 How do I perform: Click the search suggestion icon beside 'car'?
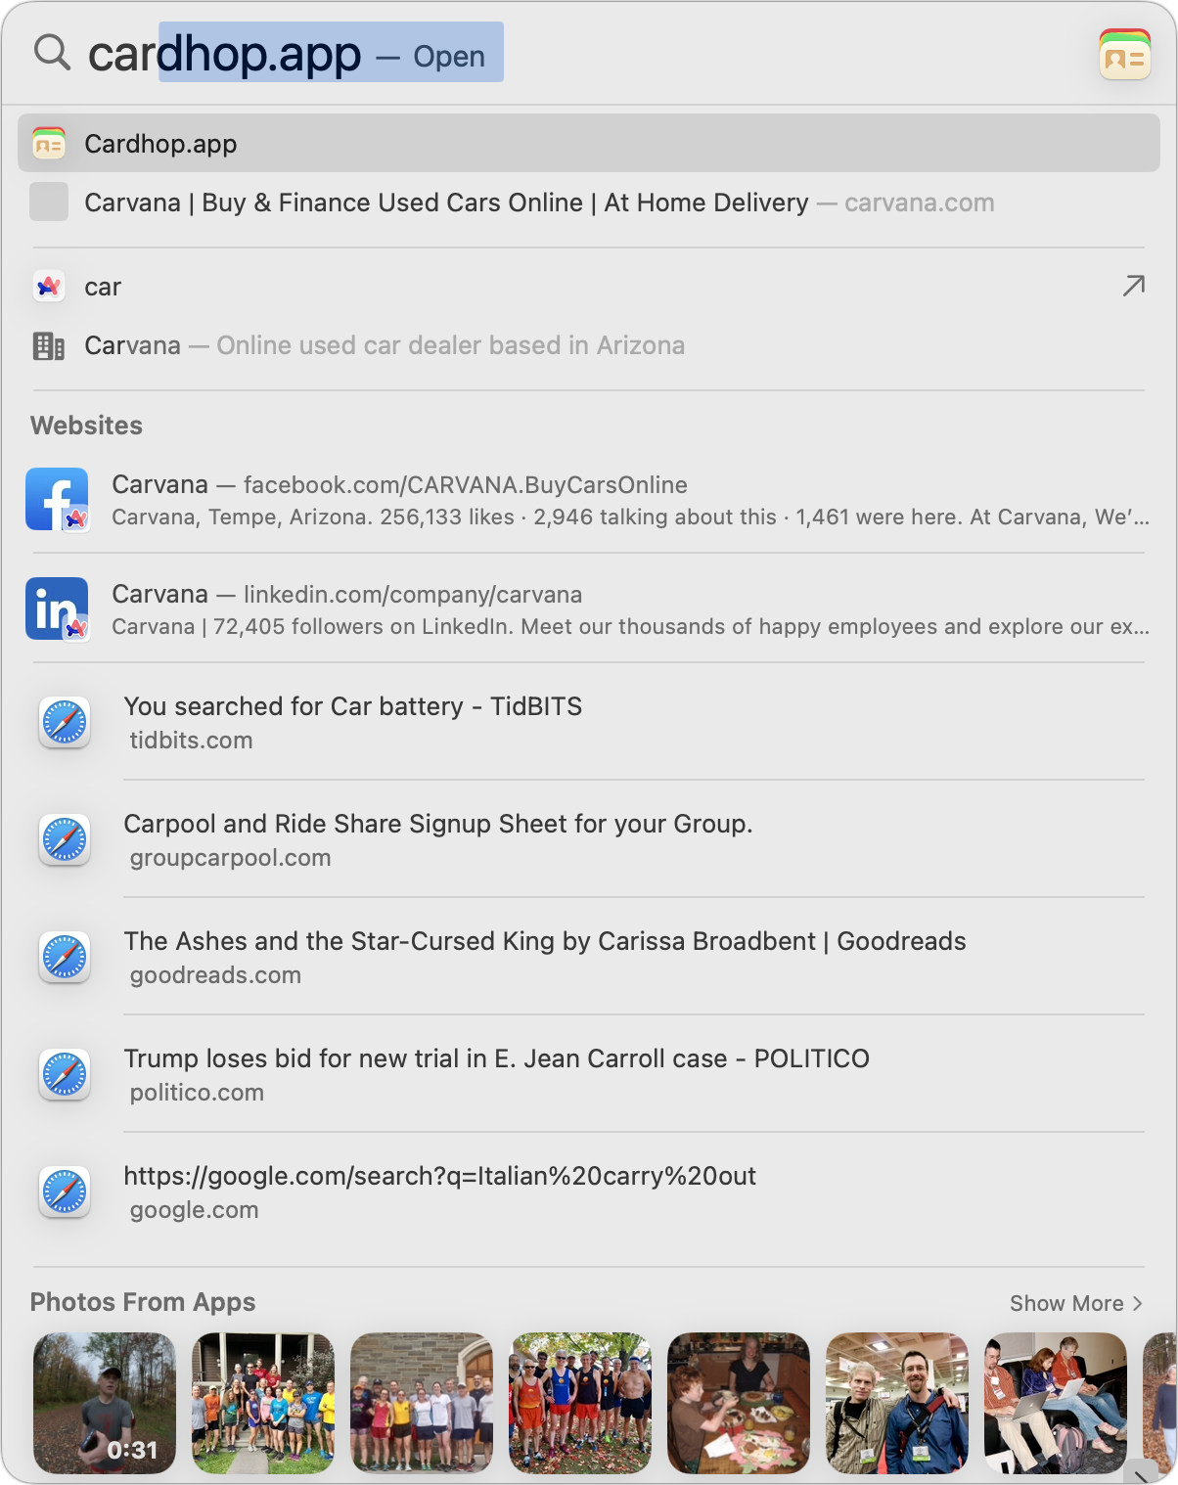tap(49, 287)
